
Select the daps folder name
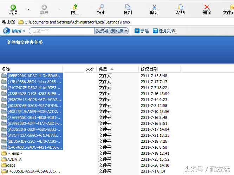click(x=11, y=165)
